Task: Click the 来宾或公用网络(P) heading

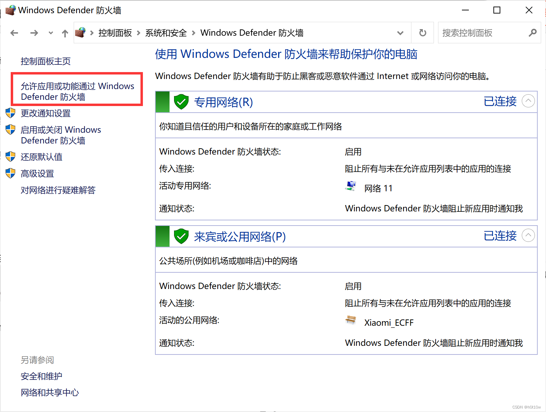Action: click(240, 237)
